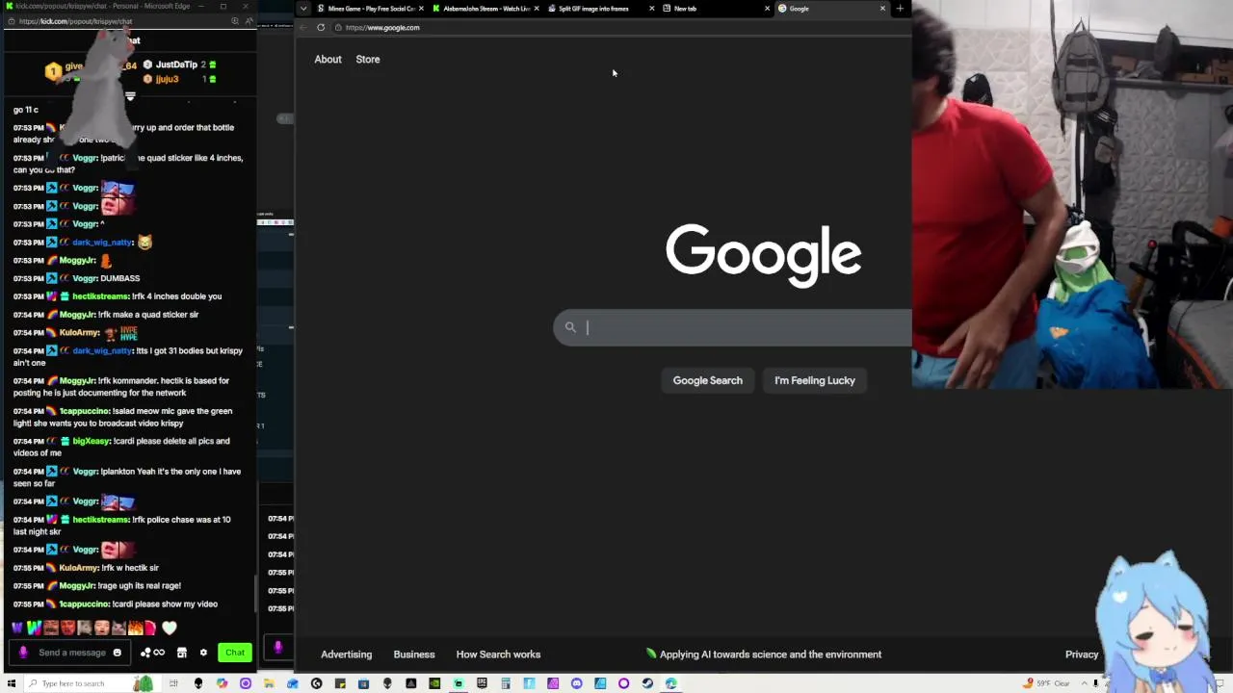Click I'm Feeling Lucky button
The image size is (1233, 693).
click(815, 380)
